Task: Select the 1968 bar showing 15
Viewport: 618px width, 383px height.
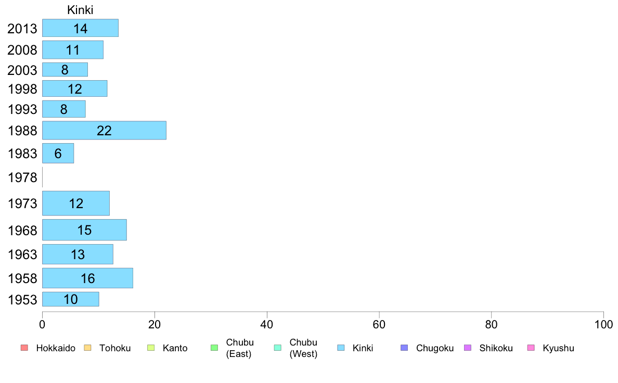Action: 84,230
